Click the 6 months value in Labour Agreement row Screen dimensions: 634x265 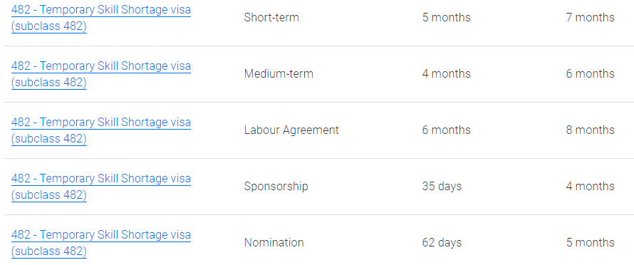[x=447, y=130]
